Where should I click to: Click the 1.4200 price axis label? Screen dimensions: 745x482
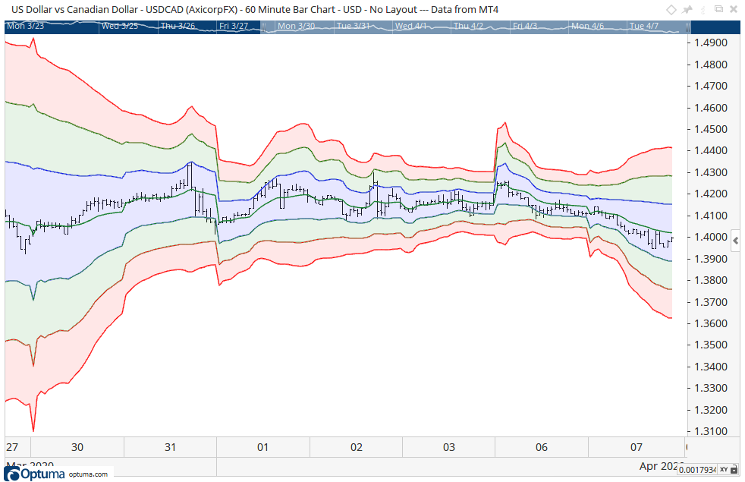tap(711, 194)
